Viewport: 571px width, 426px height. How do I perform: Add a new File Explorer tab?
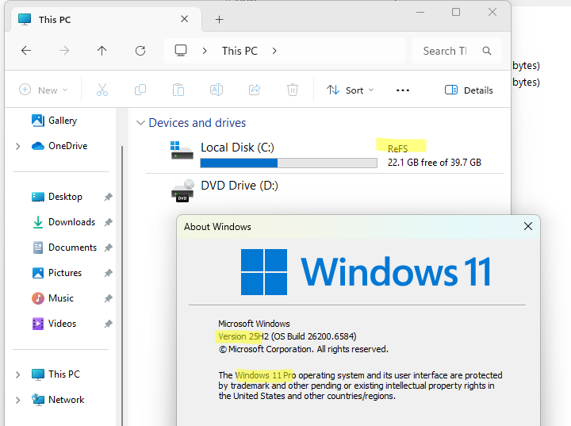tap(219, 20)
